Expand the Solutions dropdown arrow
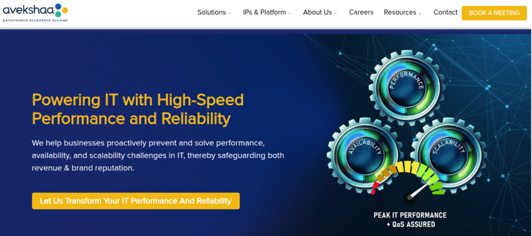 pyautogui.click(x=230, y=13)
